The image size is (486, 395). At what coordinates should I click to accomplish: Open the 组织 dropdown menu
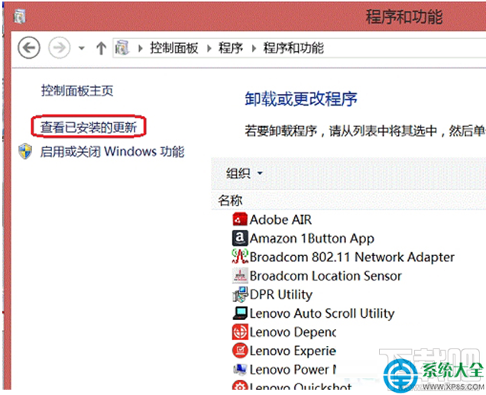point(245,173)
